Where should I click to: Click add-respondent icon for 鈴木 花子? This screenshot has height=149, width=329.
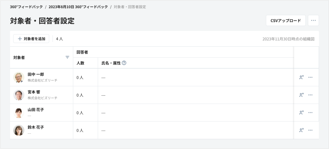pos(301,130)
